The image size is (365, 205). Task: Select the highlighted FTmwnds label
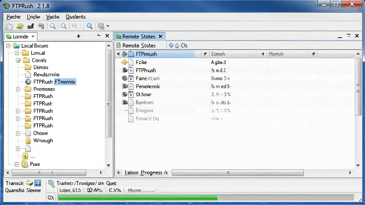pyautogui.click(x=65, y=82)
